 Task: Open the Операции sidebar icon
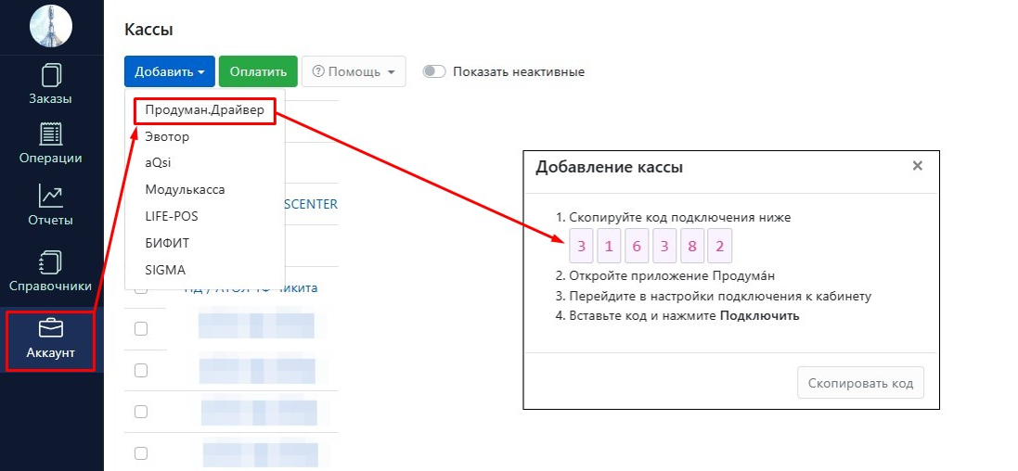(51, 134)
